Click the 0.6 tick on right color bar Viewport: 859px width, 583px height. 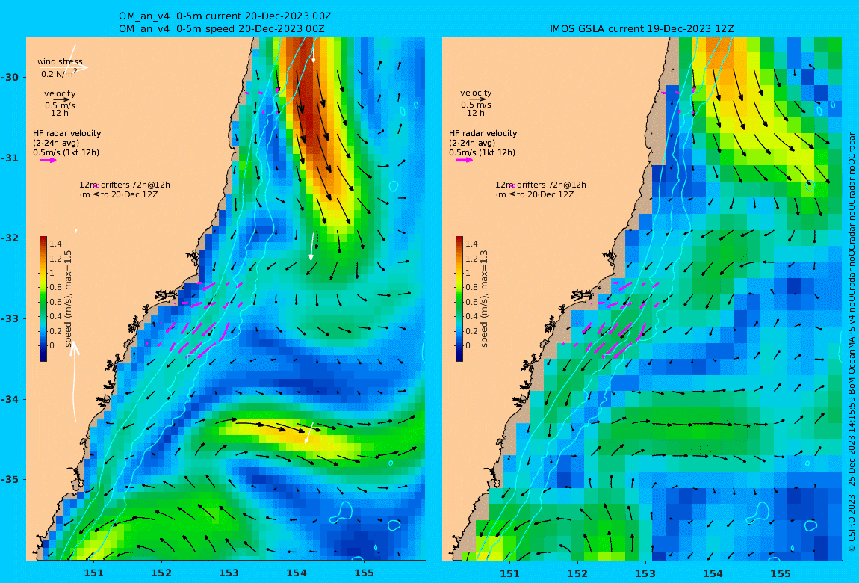click(x=471, y=302)
